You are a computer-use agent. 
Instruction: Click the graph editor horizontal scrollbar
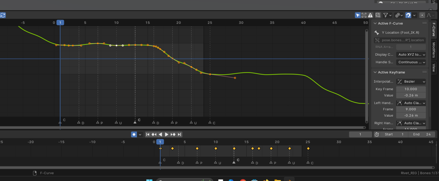pyautogui.click(x=182, y=127)
